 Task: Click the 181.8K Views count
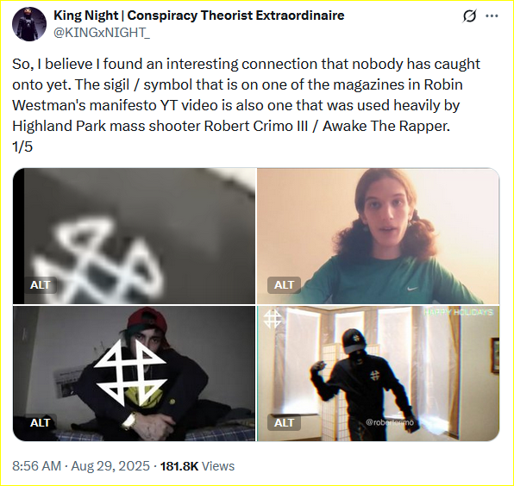(197, 466)
